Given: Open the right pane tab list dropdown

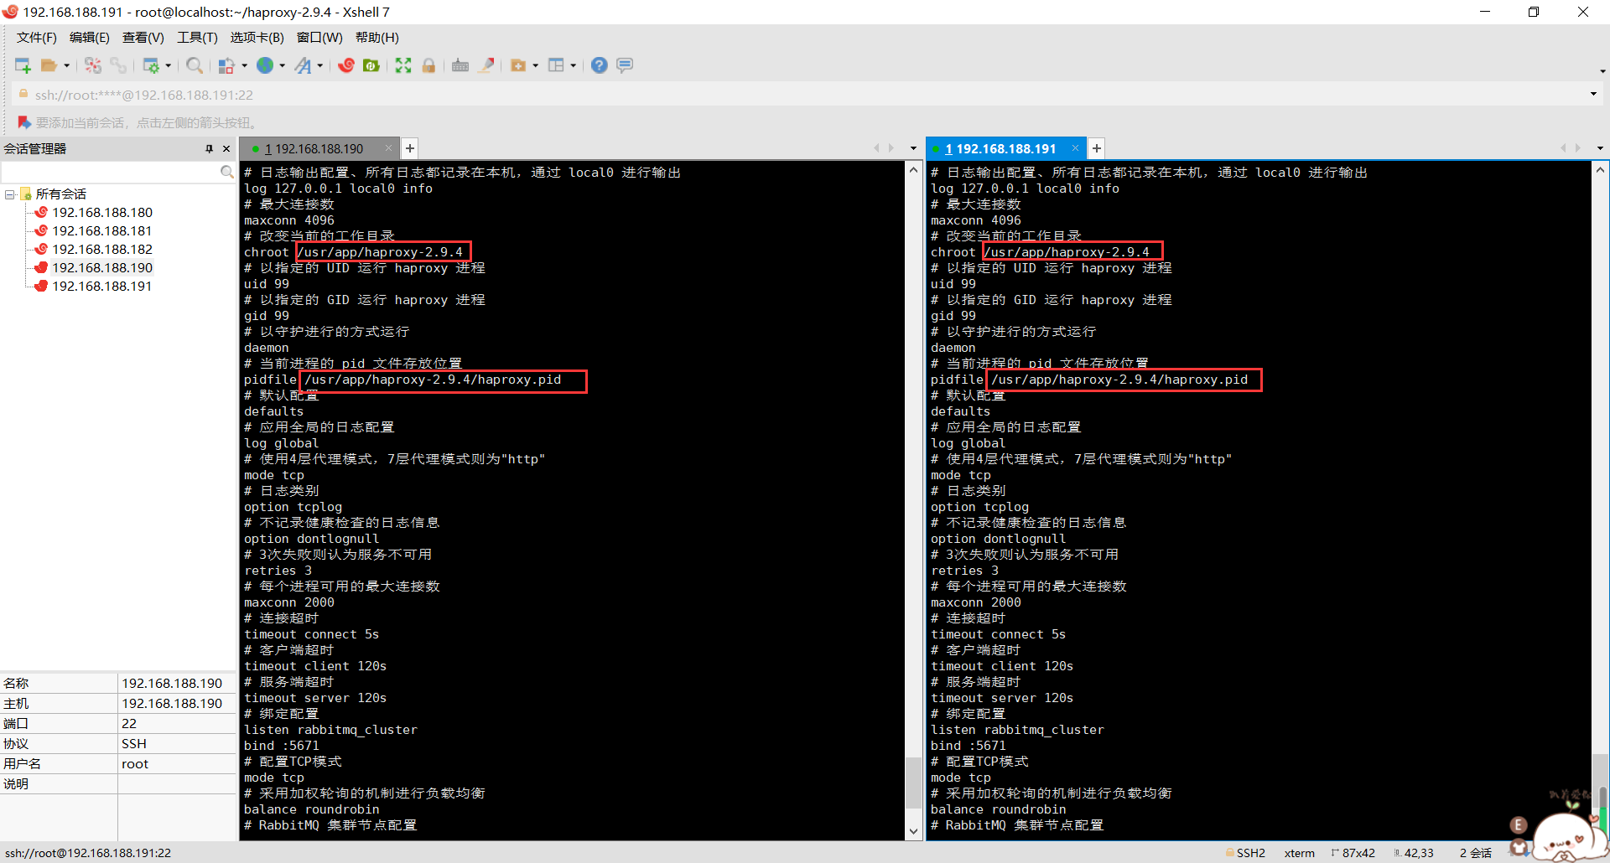Looking at the screenshot, I should point(1600,149).
